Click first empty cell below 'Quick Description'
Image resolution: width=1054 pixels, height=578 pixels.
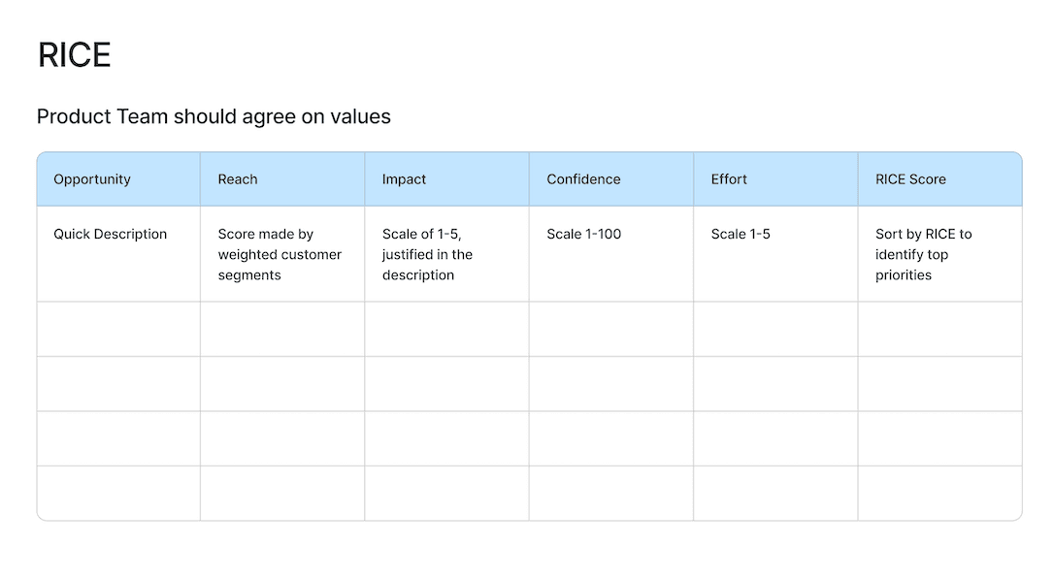point(118,329)
